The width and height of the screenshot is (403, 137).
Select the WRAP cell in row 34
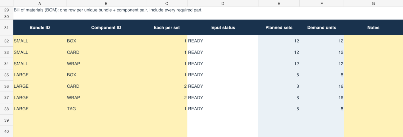[106, 64]
